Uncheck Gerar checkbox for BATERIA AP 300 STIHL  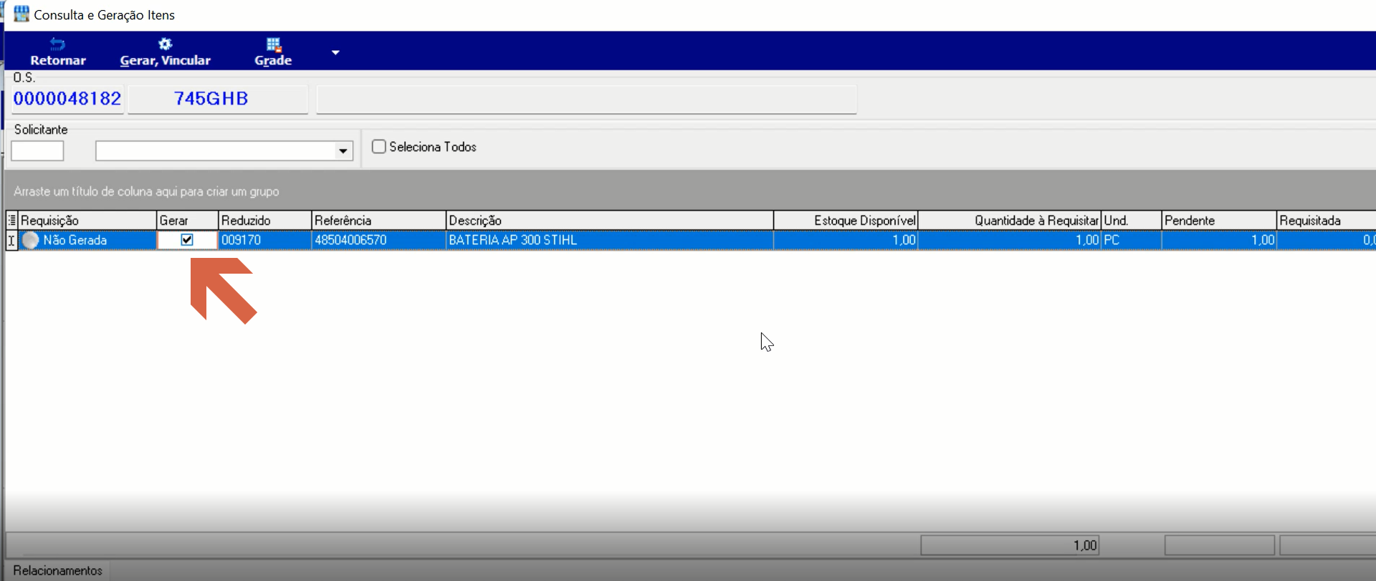point(187,240)
